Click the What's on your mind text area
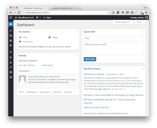This screenshot has height=128, width=157. click(x=114, y=49)
